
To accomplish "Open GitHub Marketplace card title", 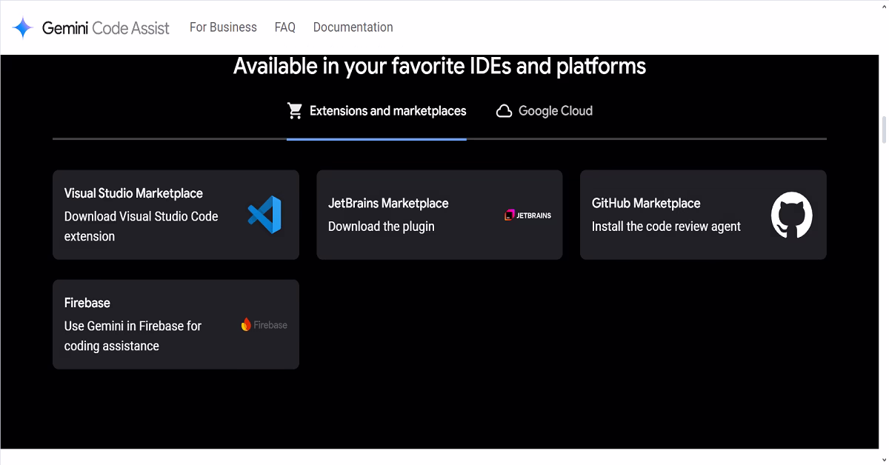I will tap(646, 204).
